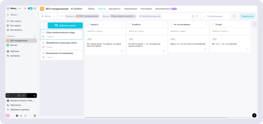Grab the Сделать column drag handle

88,24
